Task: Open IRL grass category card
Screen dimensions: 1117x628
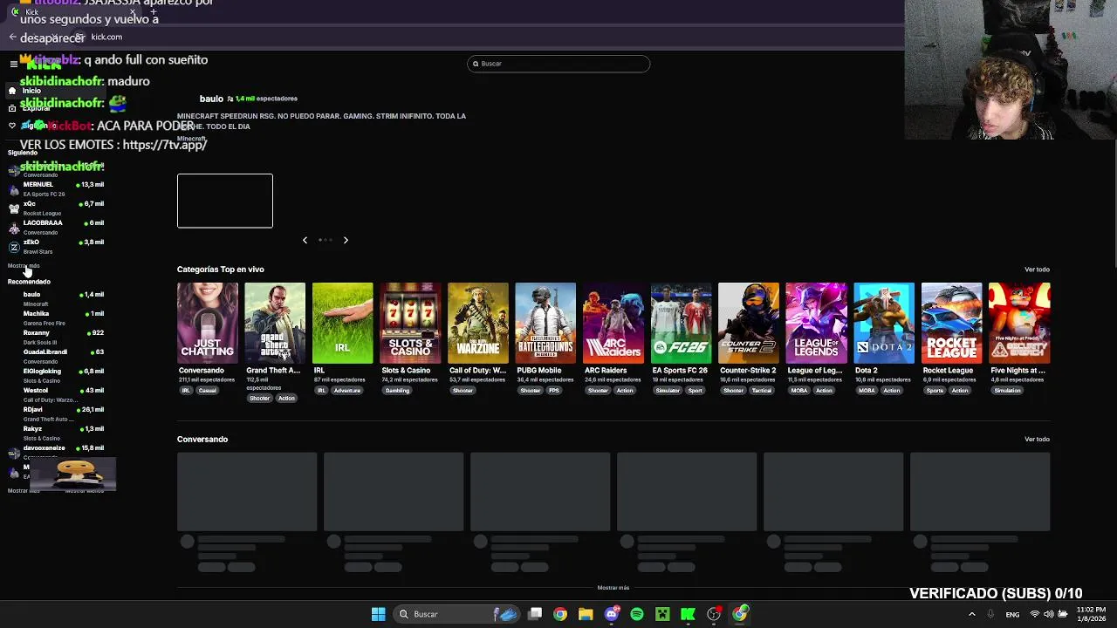Action: (x=343, y=323)
